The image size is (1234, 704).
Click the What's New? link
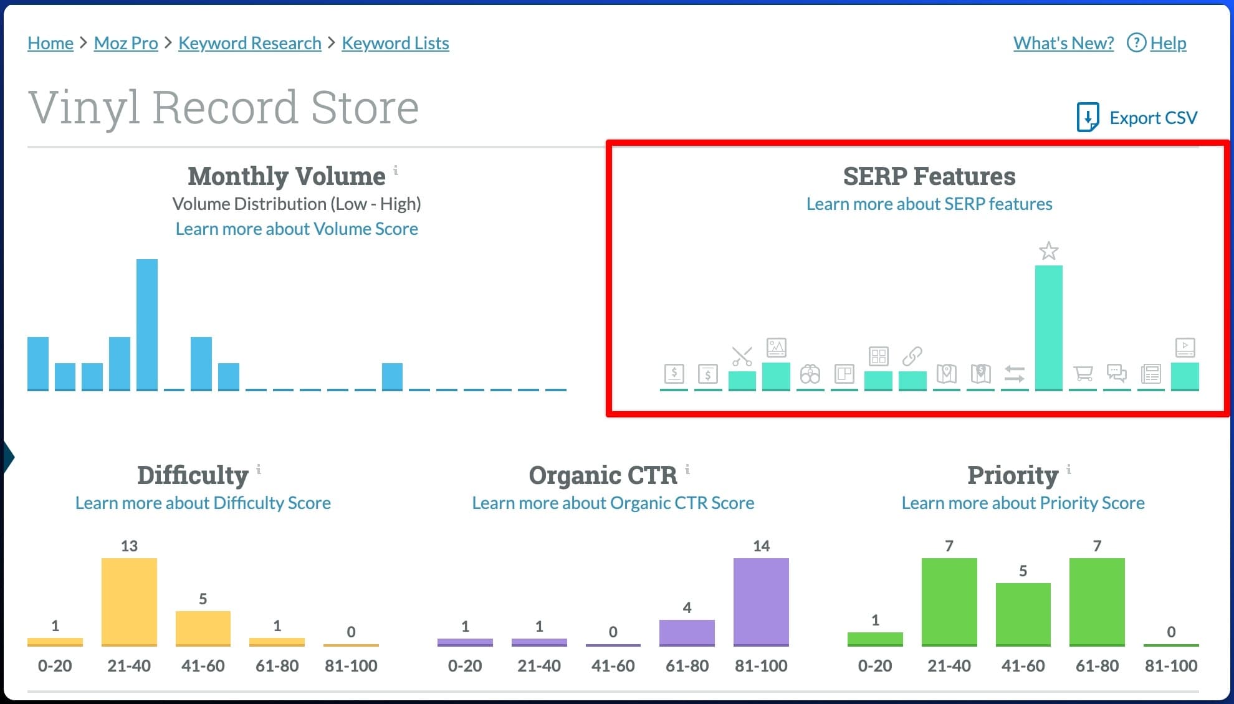click(x=1063, y=42)
